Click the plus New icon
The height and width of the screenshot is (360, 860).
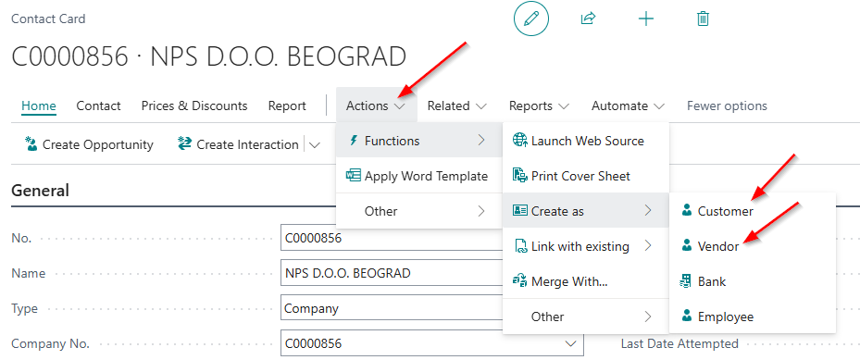(646, 19)
